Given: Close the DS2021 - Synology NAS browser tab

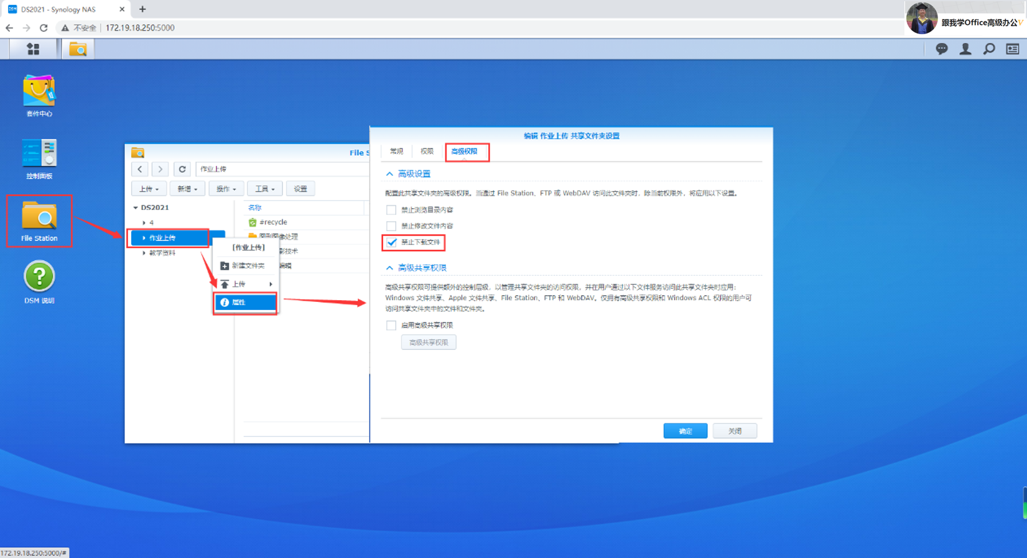Looking at the screenshot, I should [122, 9].
